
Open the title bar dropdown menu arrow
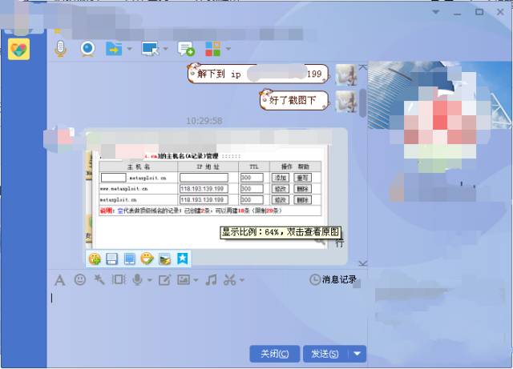(436, 12)
